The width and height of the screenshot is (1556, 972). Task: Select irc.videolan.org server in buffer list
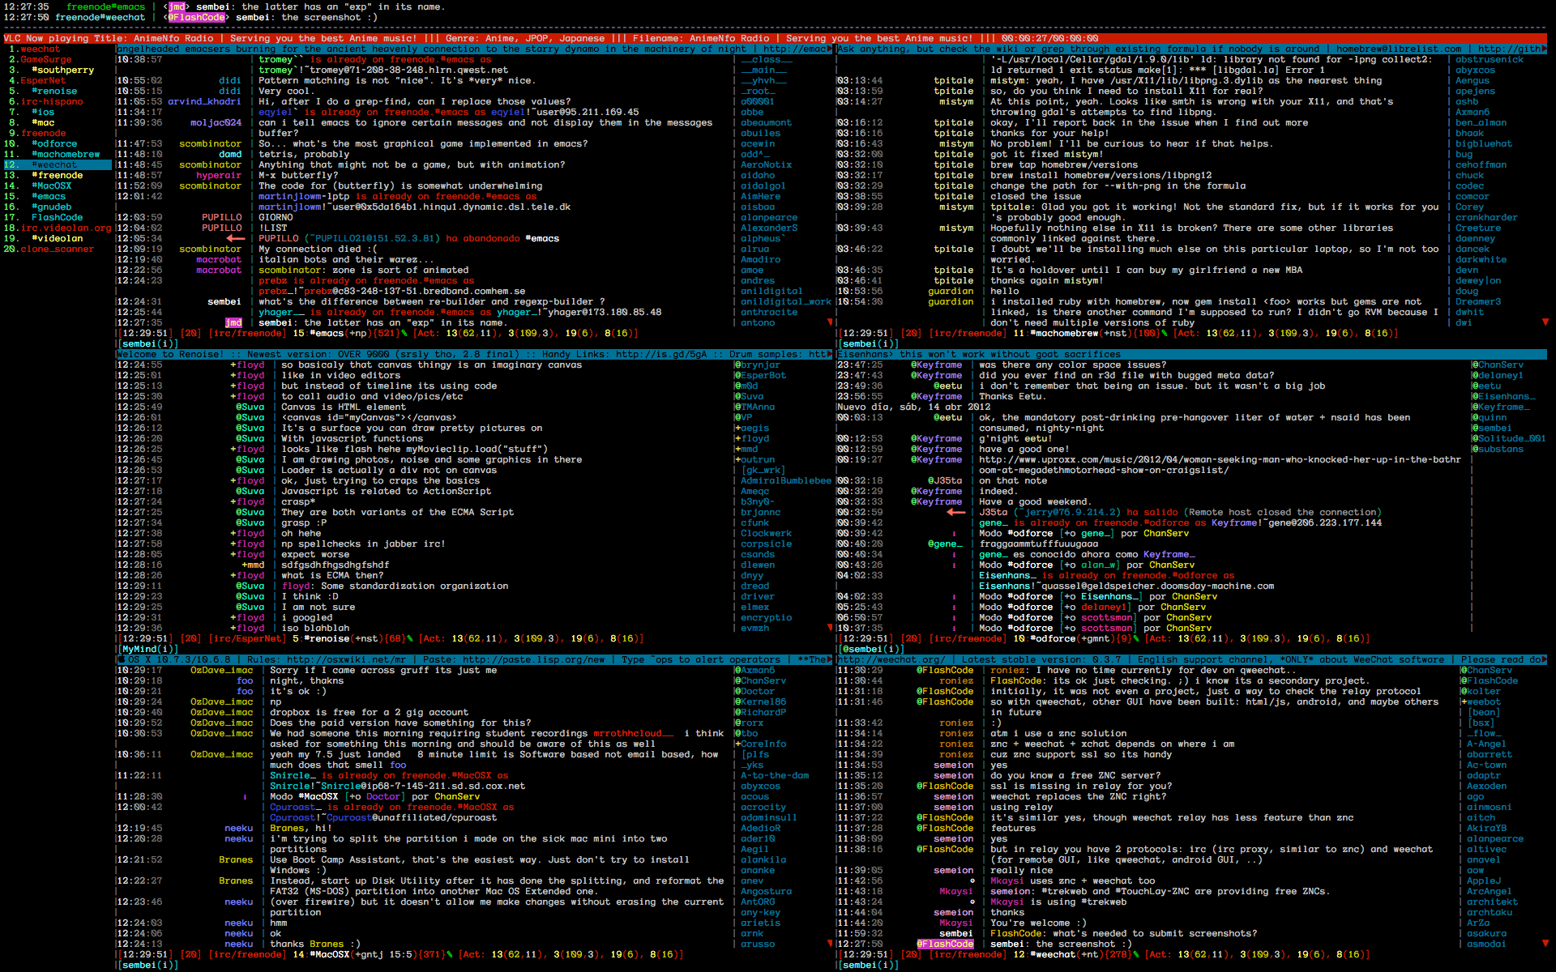(66, 228)
